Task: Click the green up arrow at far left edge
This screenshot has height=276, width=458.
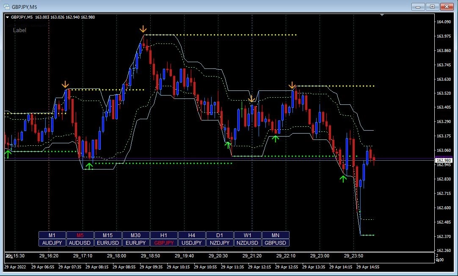Action: click(8, 153)
